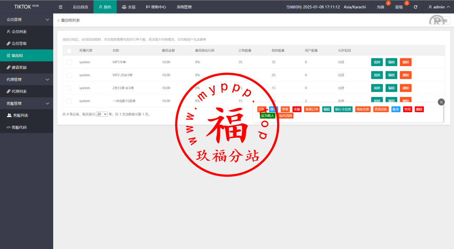
Task: Switch to the 交易 top tab
Action: tap(129, 7)
